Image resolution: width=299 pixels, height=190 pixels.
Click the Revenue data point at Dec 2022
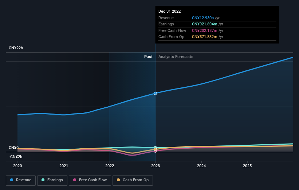(156, 93)
